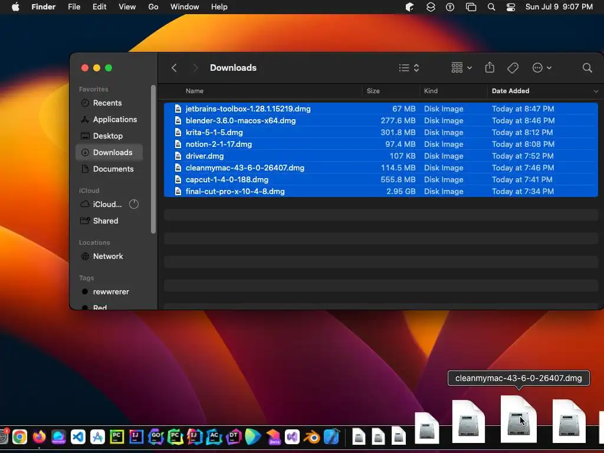
Task: Click the hovered cleanmymac disk image in Dock
Action: pyautogui.click(x=518, y=419)
